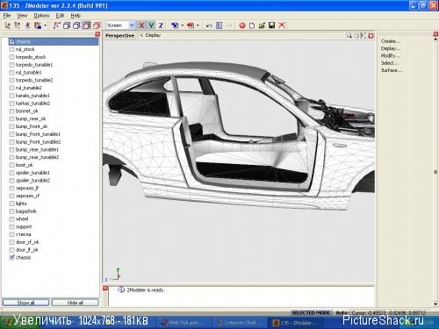
Task: Toggle the Z axis lock
Action: coord(161,25)
